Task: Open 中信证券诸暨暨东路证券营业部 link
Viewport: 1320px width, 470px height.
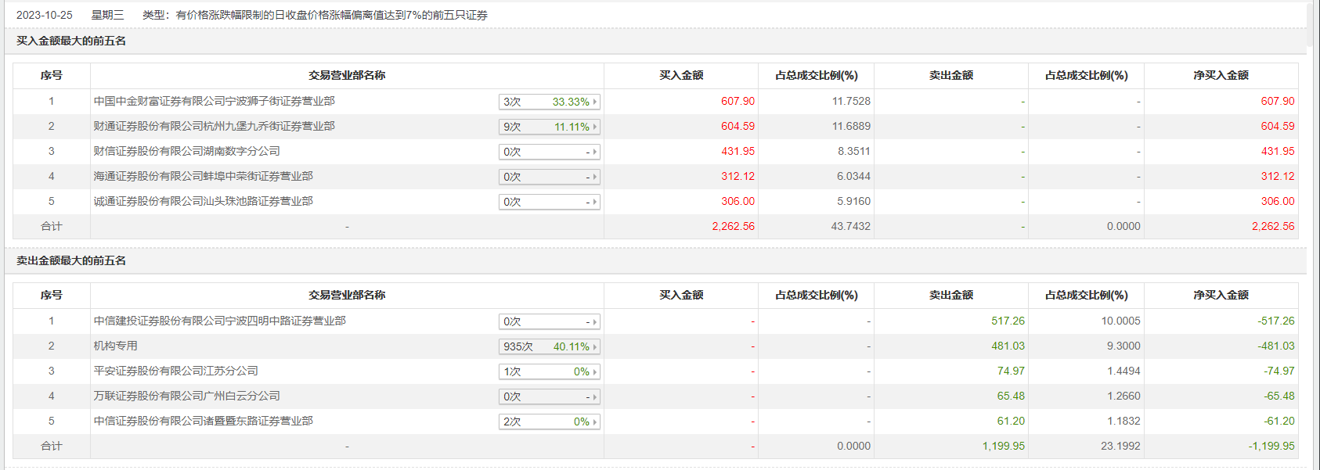Action: (204, 421)
